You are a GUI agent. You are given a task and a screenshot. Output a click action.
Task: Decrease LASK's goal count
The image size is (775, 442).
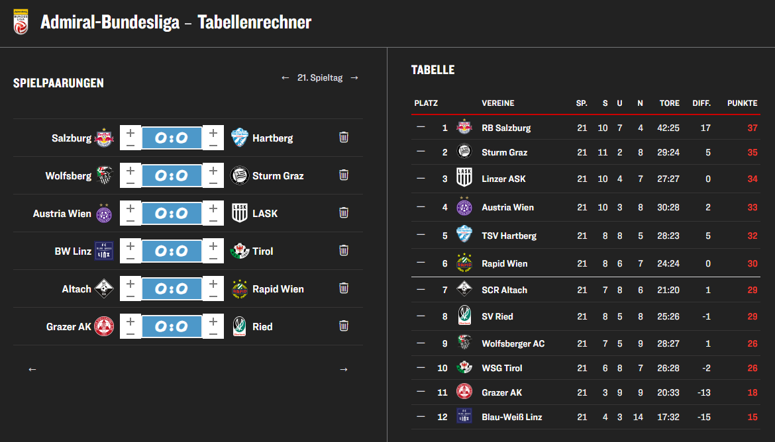pyautogui.click(x=213, y=220)
